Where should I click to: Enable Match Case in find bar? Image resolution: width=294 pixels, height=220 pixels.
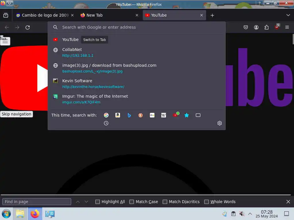pos(144,202)
